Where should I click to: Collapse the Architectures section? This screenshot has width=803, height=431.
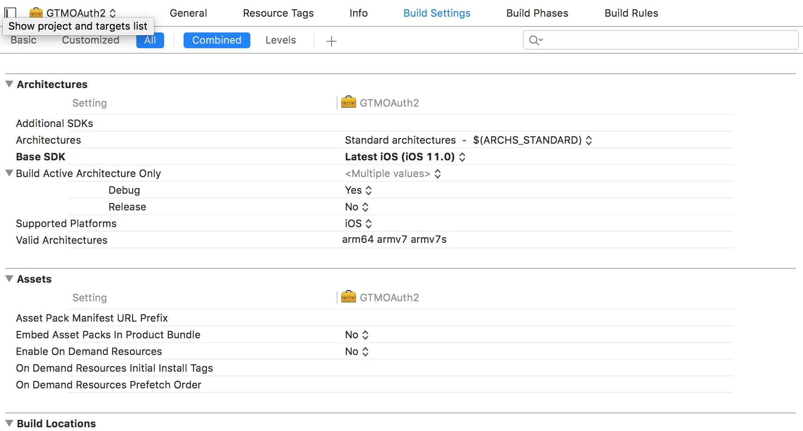(9, 84)
